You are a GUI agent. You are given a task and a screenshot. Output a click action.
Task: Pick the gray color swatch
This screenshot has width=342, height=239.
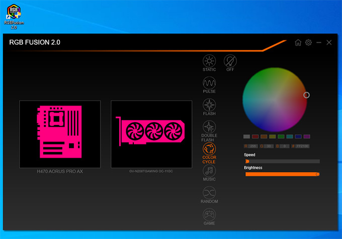[246, 137]
